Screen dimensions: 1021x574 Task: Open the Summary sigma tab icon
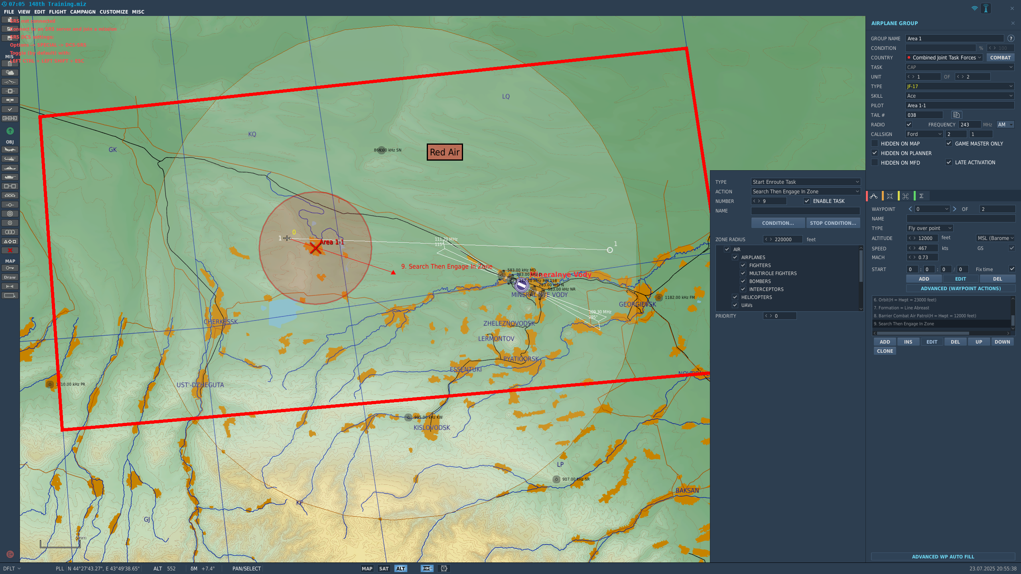pyautogui.click(x=921, y=196)
